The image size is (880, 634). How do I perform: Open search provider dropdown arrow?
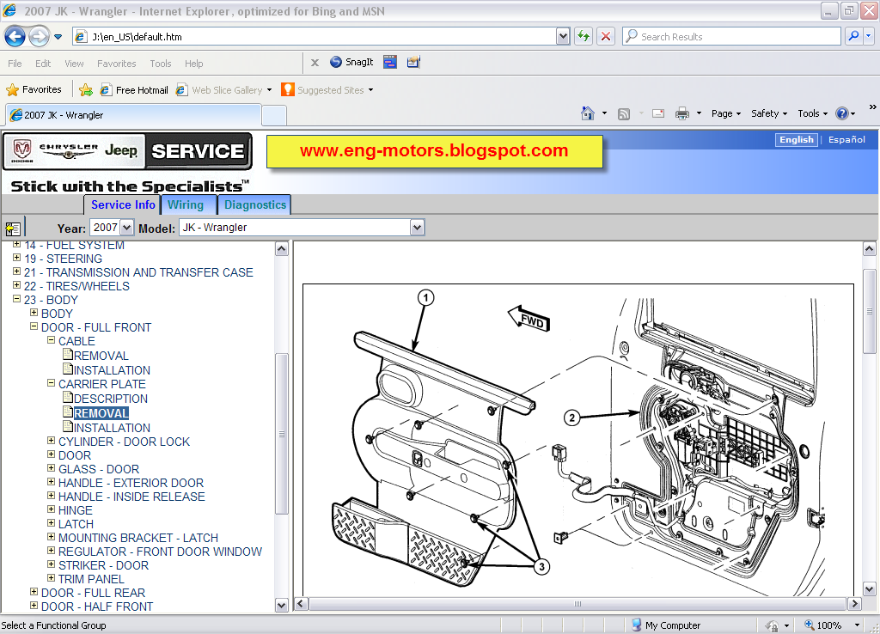[x=868, y=36]
